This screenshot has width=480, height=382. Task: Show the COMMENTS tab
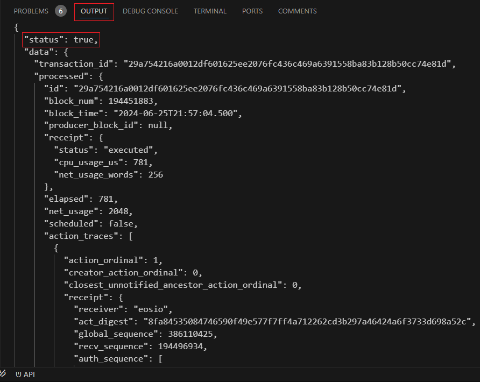click(x=297, y=11)
